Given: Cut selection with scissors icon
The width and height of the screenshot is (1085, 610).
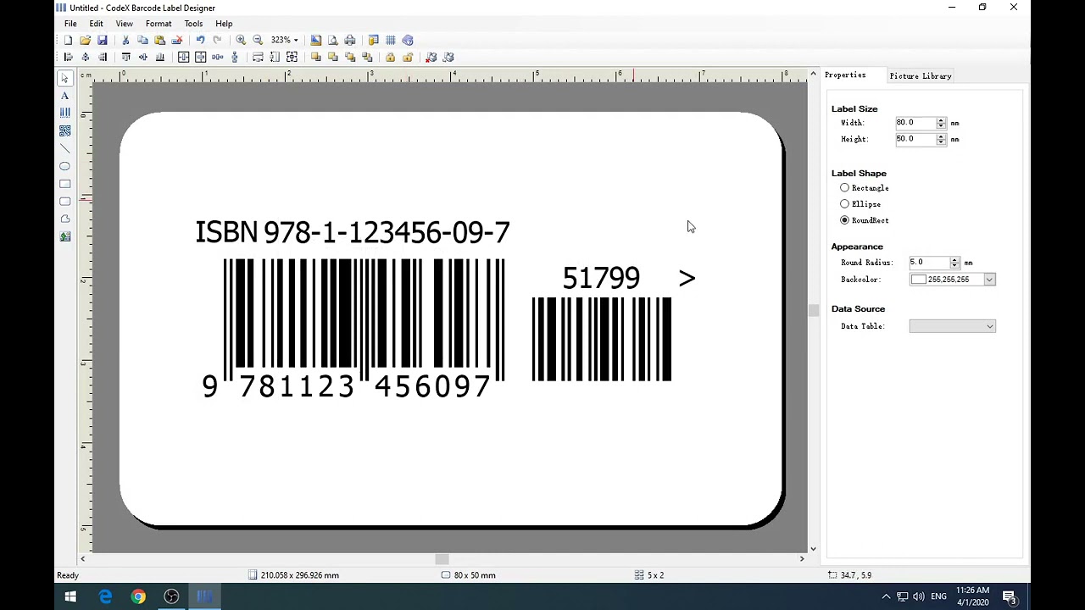Looking at the screenshot, I should pos(125,40).
